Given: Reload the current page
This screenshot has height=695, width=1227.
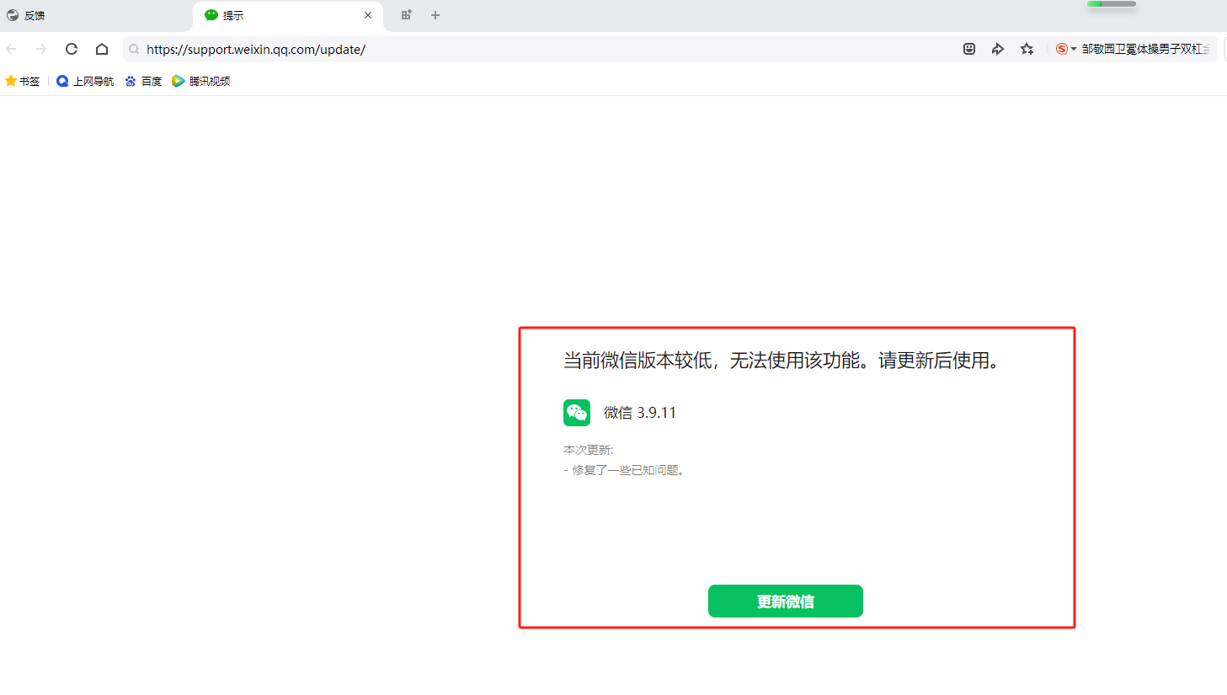Looking at the screenshot, I should point(72,49).
